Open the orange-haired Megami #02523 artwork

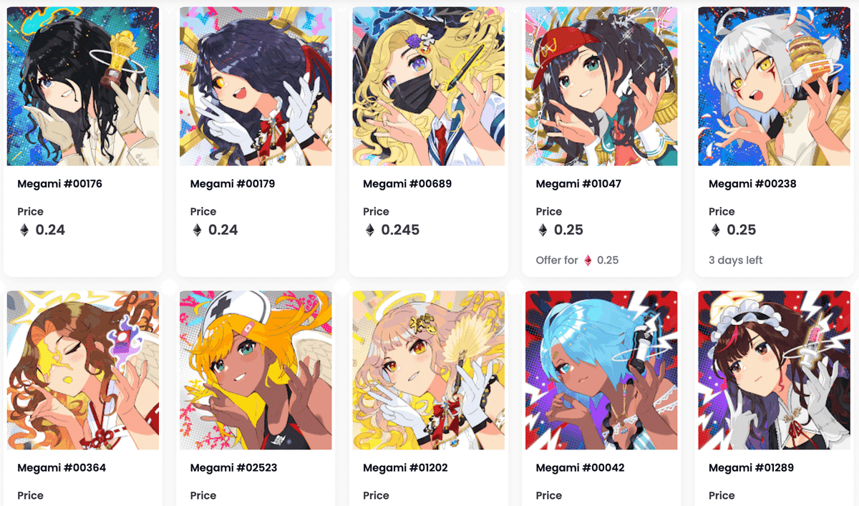pos(256,370)
